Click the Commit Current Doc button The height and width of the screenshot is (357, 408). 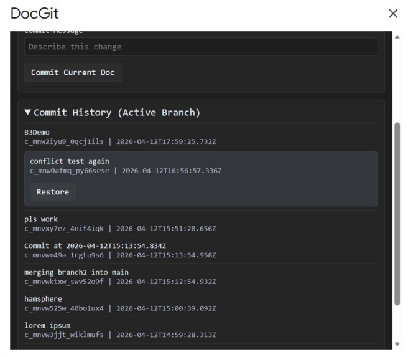[73, 72]
